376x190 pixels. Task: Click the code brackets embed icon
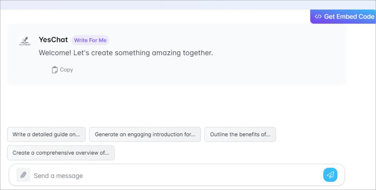click(318, 17)
